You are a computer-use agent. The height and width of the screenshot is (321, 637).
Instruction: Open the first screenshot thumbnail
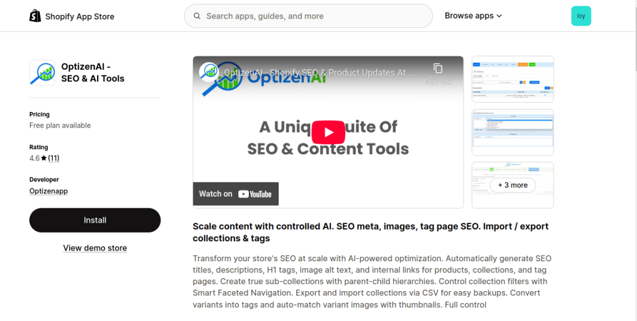pos(513,79)
